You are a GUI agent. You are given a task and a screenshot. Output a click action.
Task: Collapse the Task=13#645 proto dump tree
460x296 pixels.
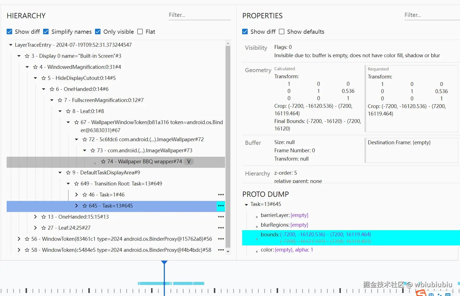246,205
